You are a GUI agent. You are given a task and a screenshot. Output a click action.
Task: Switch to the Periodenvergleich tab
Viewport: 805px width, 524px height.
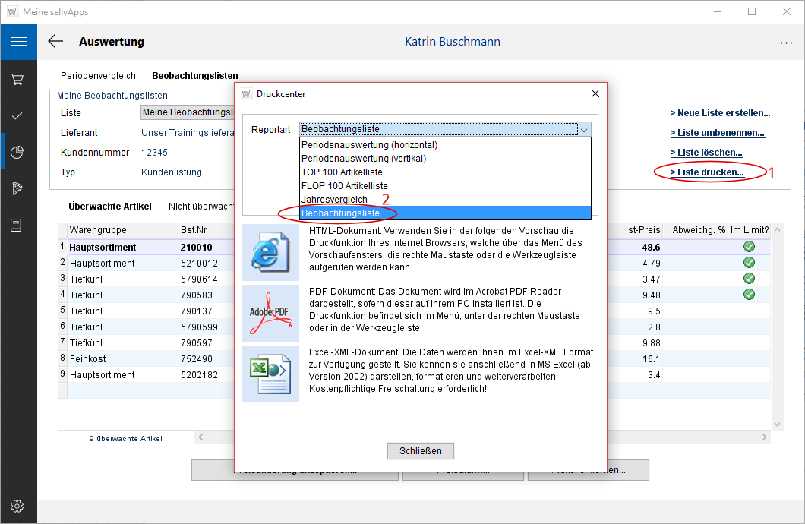click(98, 76)
